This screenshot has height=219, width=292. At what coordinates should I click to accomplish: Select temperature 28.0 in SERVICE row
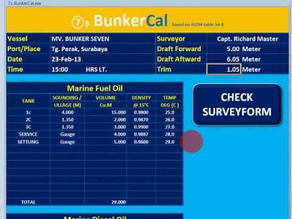pyautogui.click(x=170, y=134)
